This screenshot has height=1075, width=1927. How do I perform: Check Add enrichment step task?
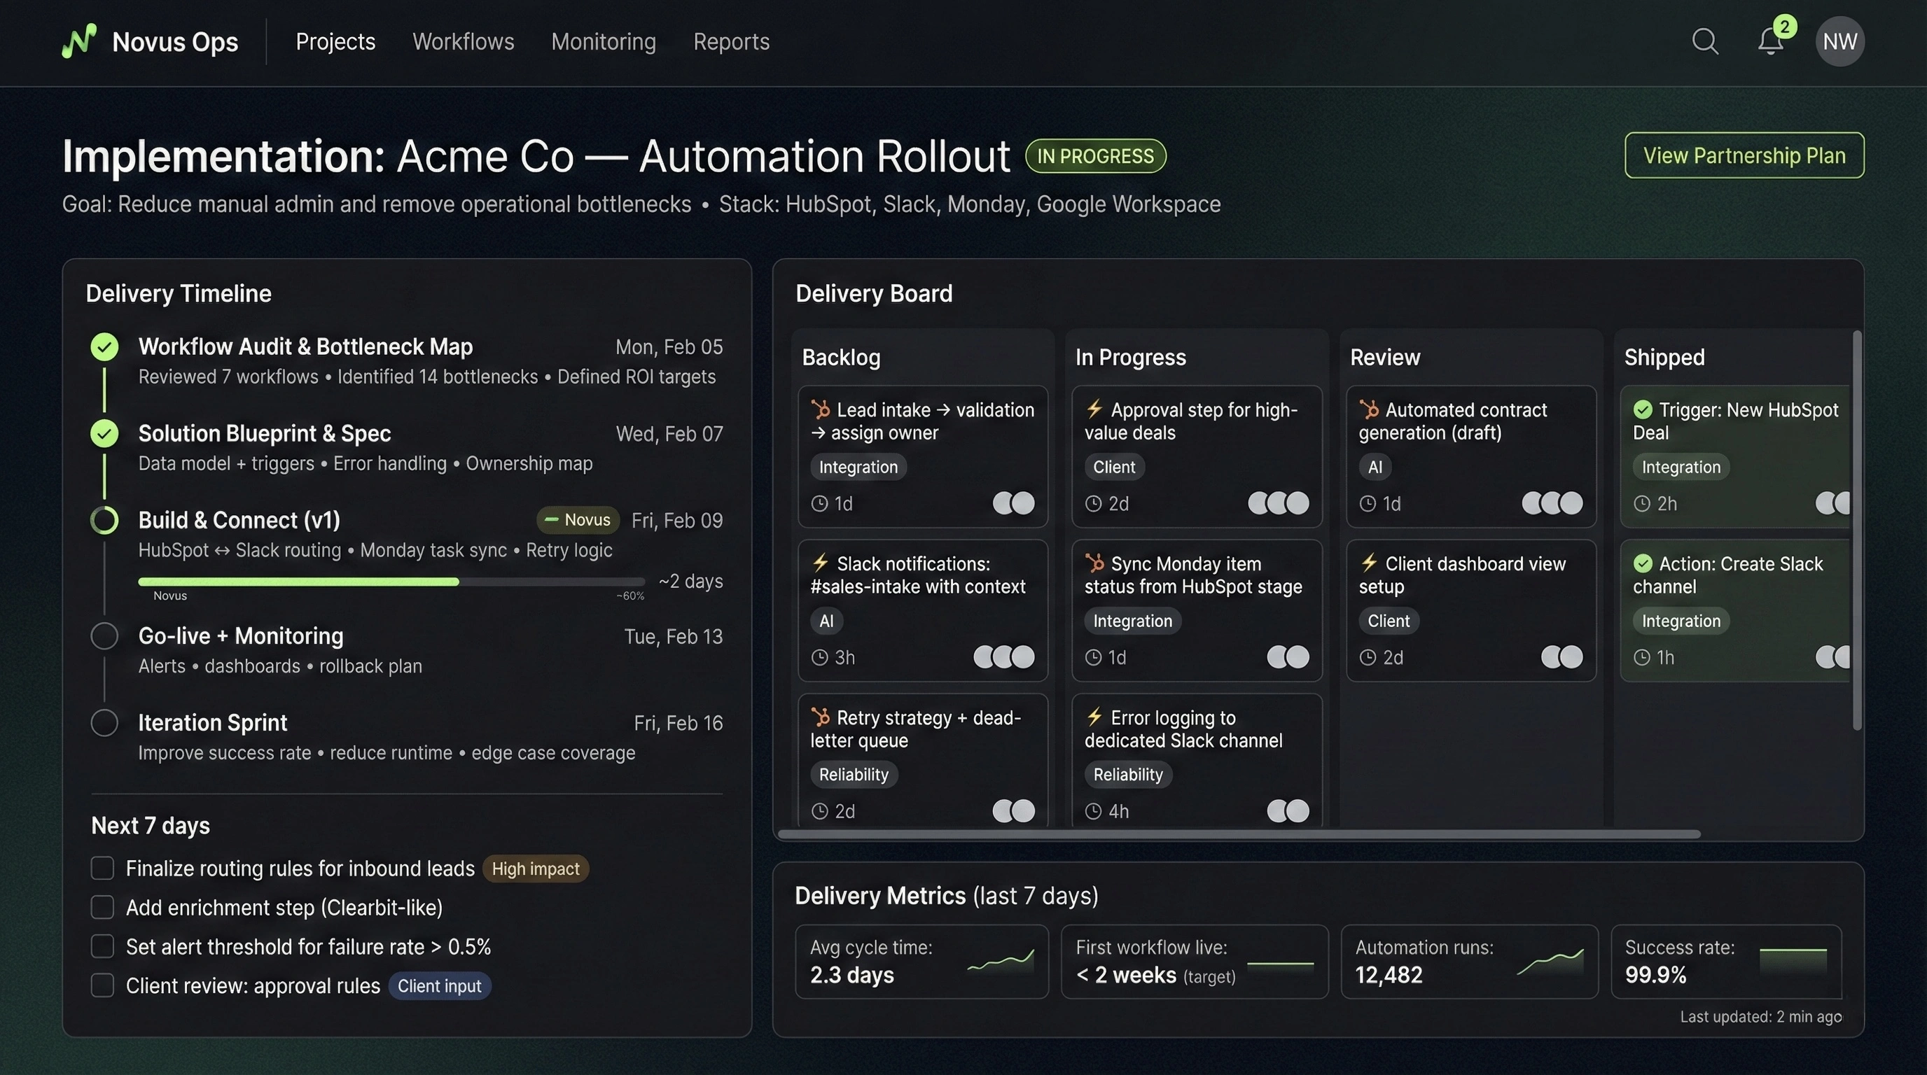pos(102,908)
